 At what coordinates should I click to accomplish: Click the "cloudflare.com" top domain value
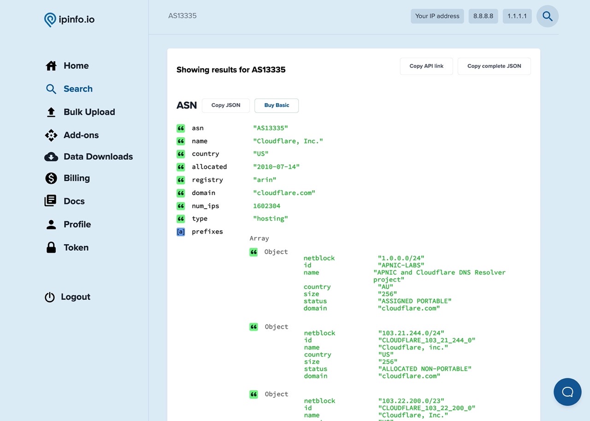click(x=284, y=193)
